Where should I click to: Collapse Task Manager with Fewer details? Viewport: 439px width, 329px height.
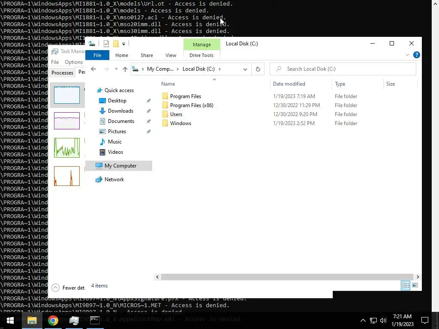[68, 288]
